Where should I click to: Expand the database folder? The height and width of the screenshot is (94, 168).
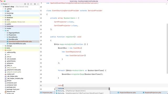click(x=3, y=17)
